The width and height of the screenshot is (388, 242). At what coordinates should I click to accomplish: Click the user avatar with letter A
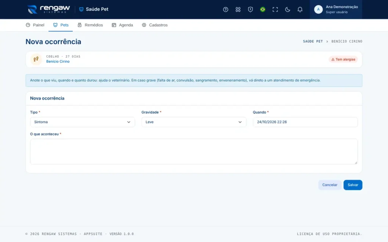(x=318, y=9)
